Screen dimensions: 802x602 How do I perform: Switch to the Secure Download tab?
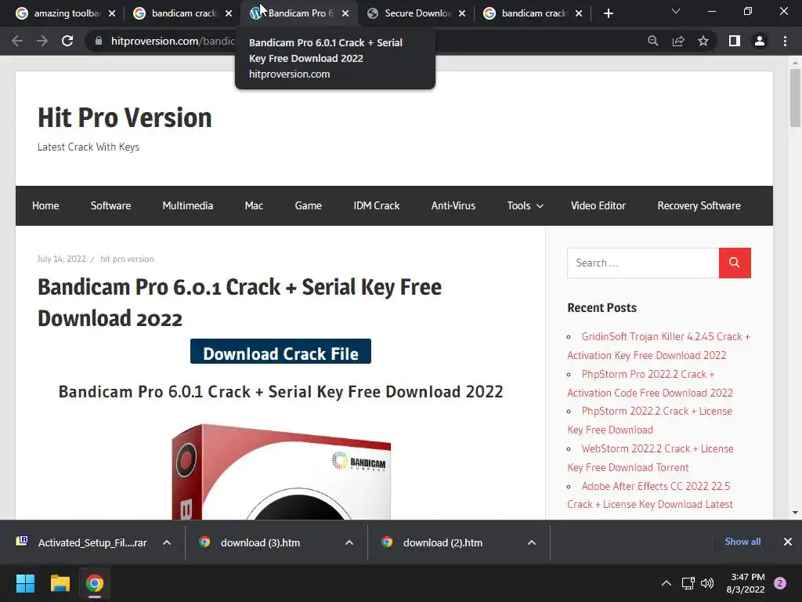[417, 13]
